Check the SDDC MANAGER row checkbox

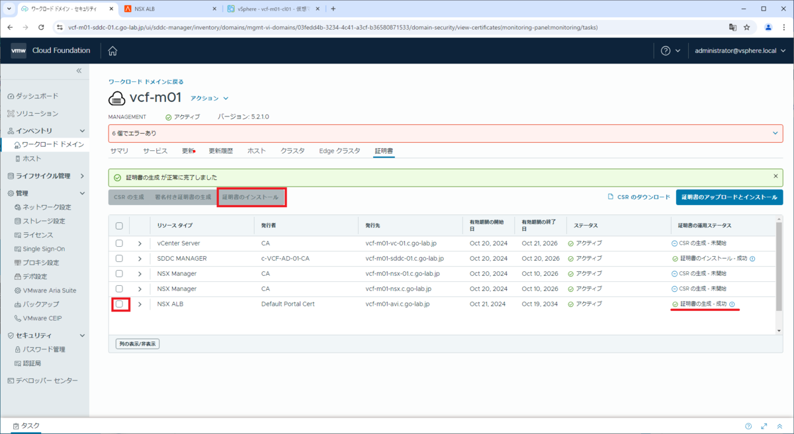(119, 259)
